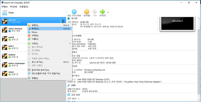The image size is (201, 102).
Task: Open the 머신(M) menu
Action: tap(14, 7)
